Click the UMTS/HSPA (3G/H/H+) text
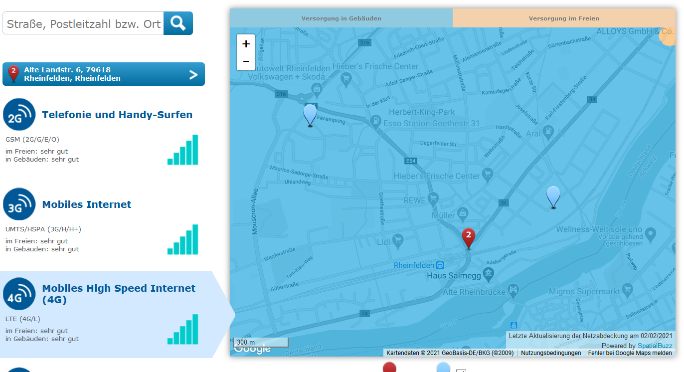684x372 pixels. coord(43,229)
